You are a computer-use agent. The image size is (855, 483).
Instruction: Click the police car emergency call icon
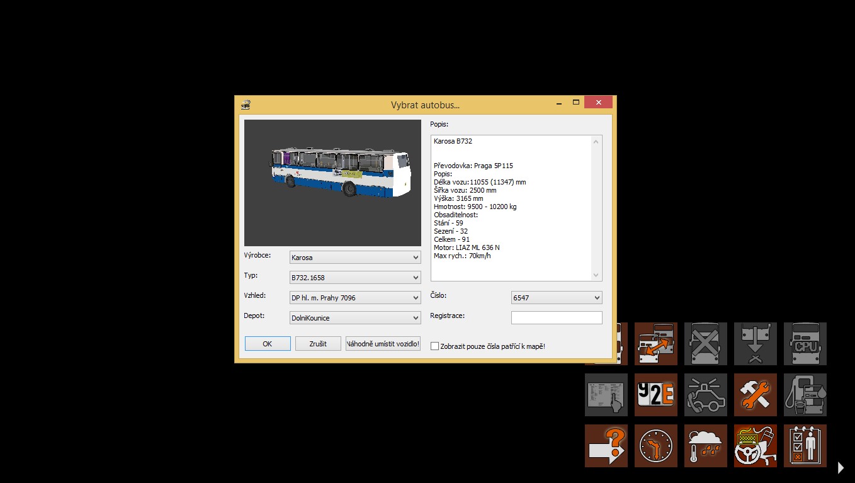tap(706, 395)
